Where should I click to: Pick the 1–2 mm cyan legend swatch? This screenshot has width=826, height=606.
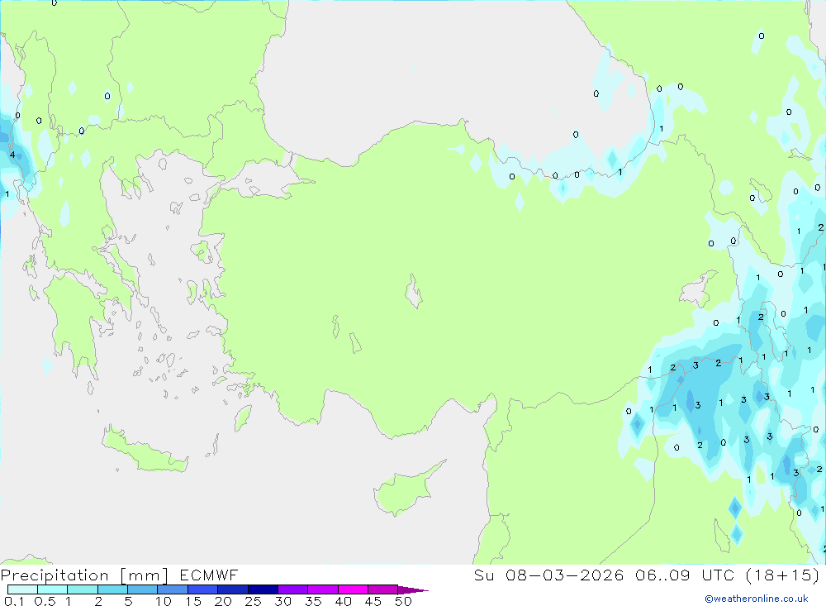tap(83, 589)
